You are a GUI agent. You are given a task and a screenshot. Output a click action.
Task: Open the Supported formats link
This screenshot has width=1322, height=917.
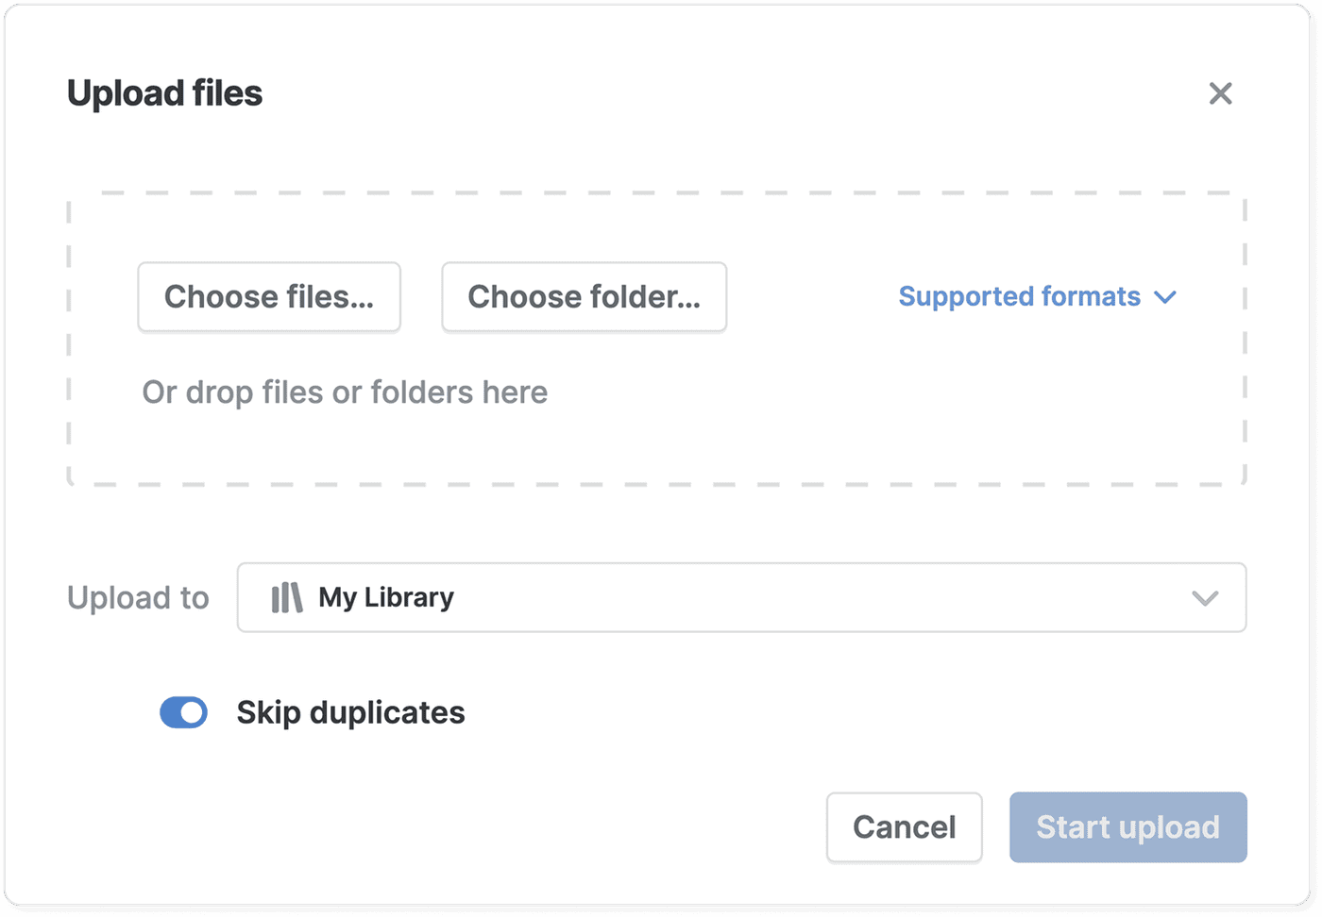coord(1019,297)
